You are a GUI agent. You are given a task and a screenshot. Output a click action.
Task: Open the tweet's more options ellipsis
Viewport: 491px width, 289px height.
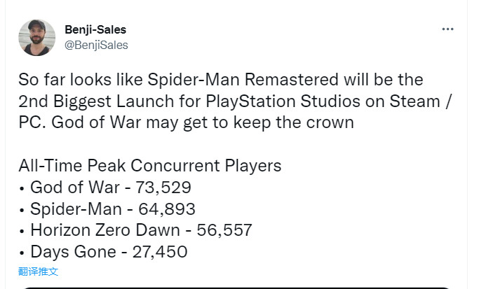[448, 29]
